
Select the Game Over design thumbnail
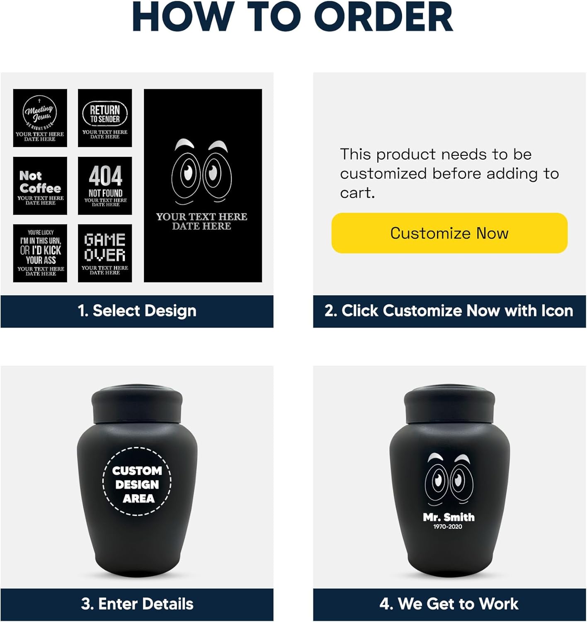point(105,253)
